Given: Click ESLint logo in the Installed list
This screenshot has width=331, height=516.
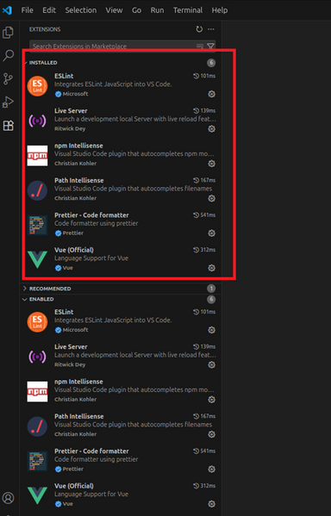Looking at the screenshot, I should (x=37, y=86).
